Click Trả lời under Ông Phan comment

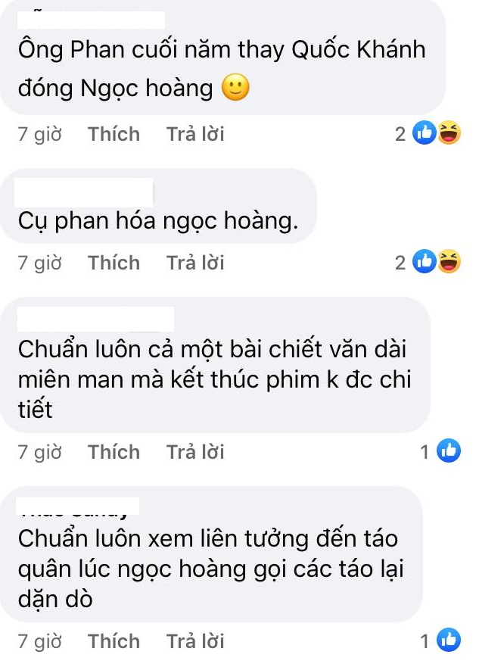tap(195, 134)
